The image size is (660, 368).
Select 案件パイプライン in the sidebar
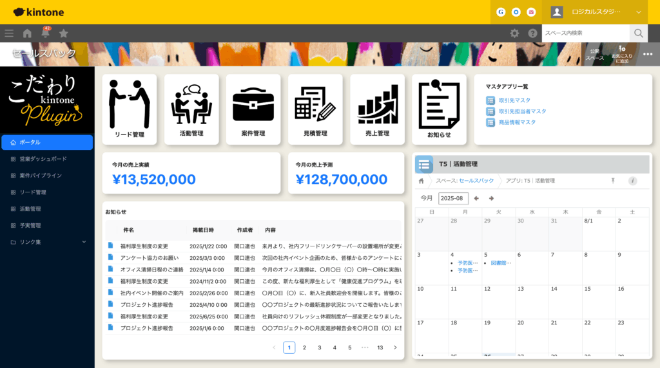[x=40, y=175]
